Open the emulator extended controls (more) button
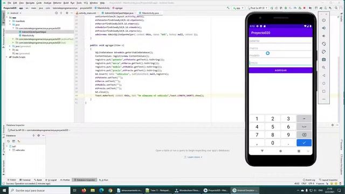This screenshot has width=345, height=194. 323,99
